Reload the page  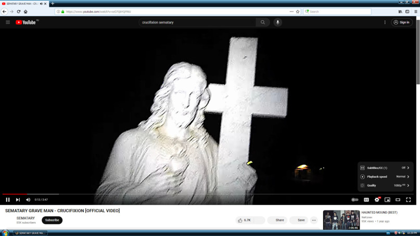[19, 11]
